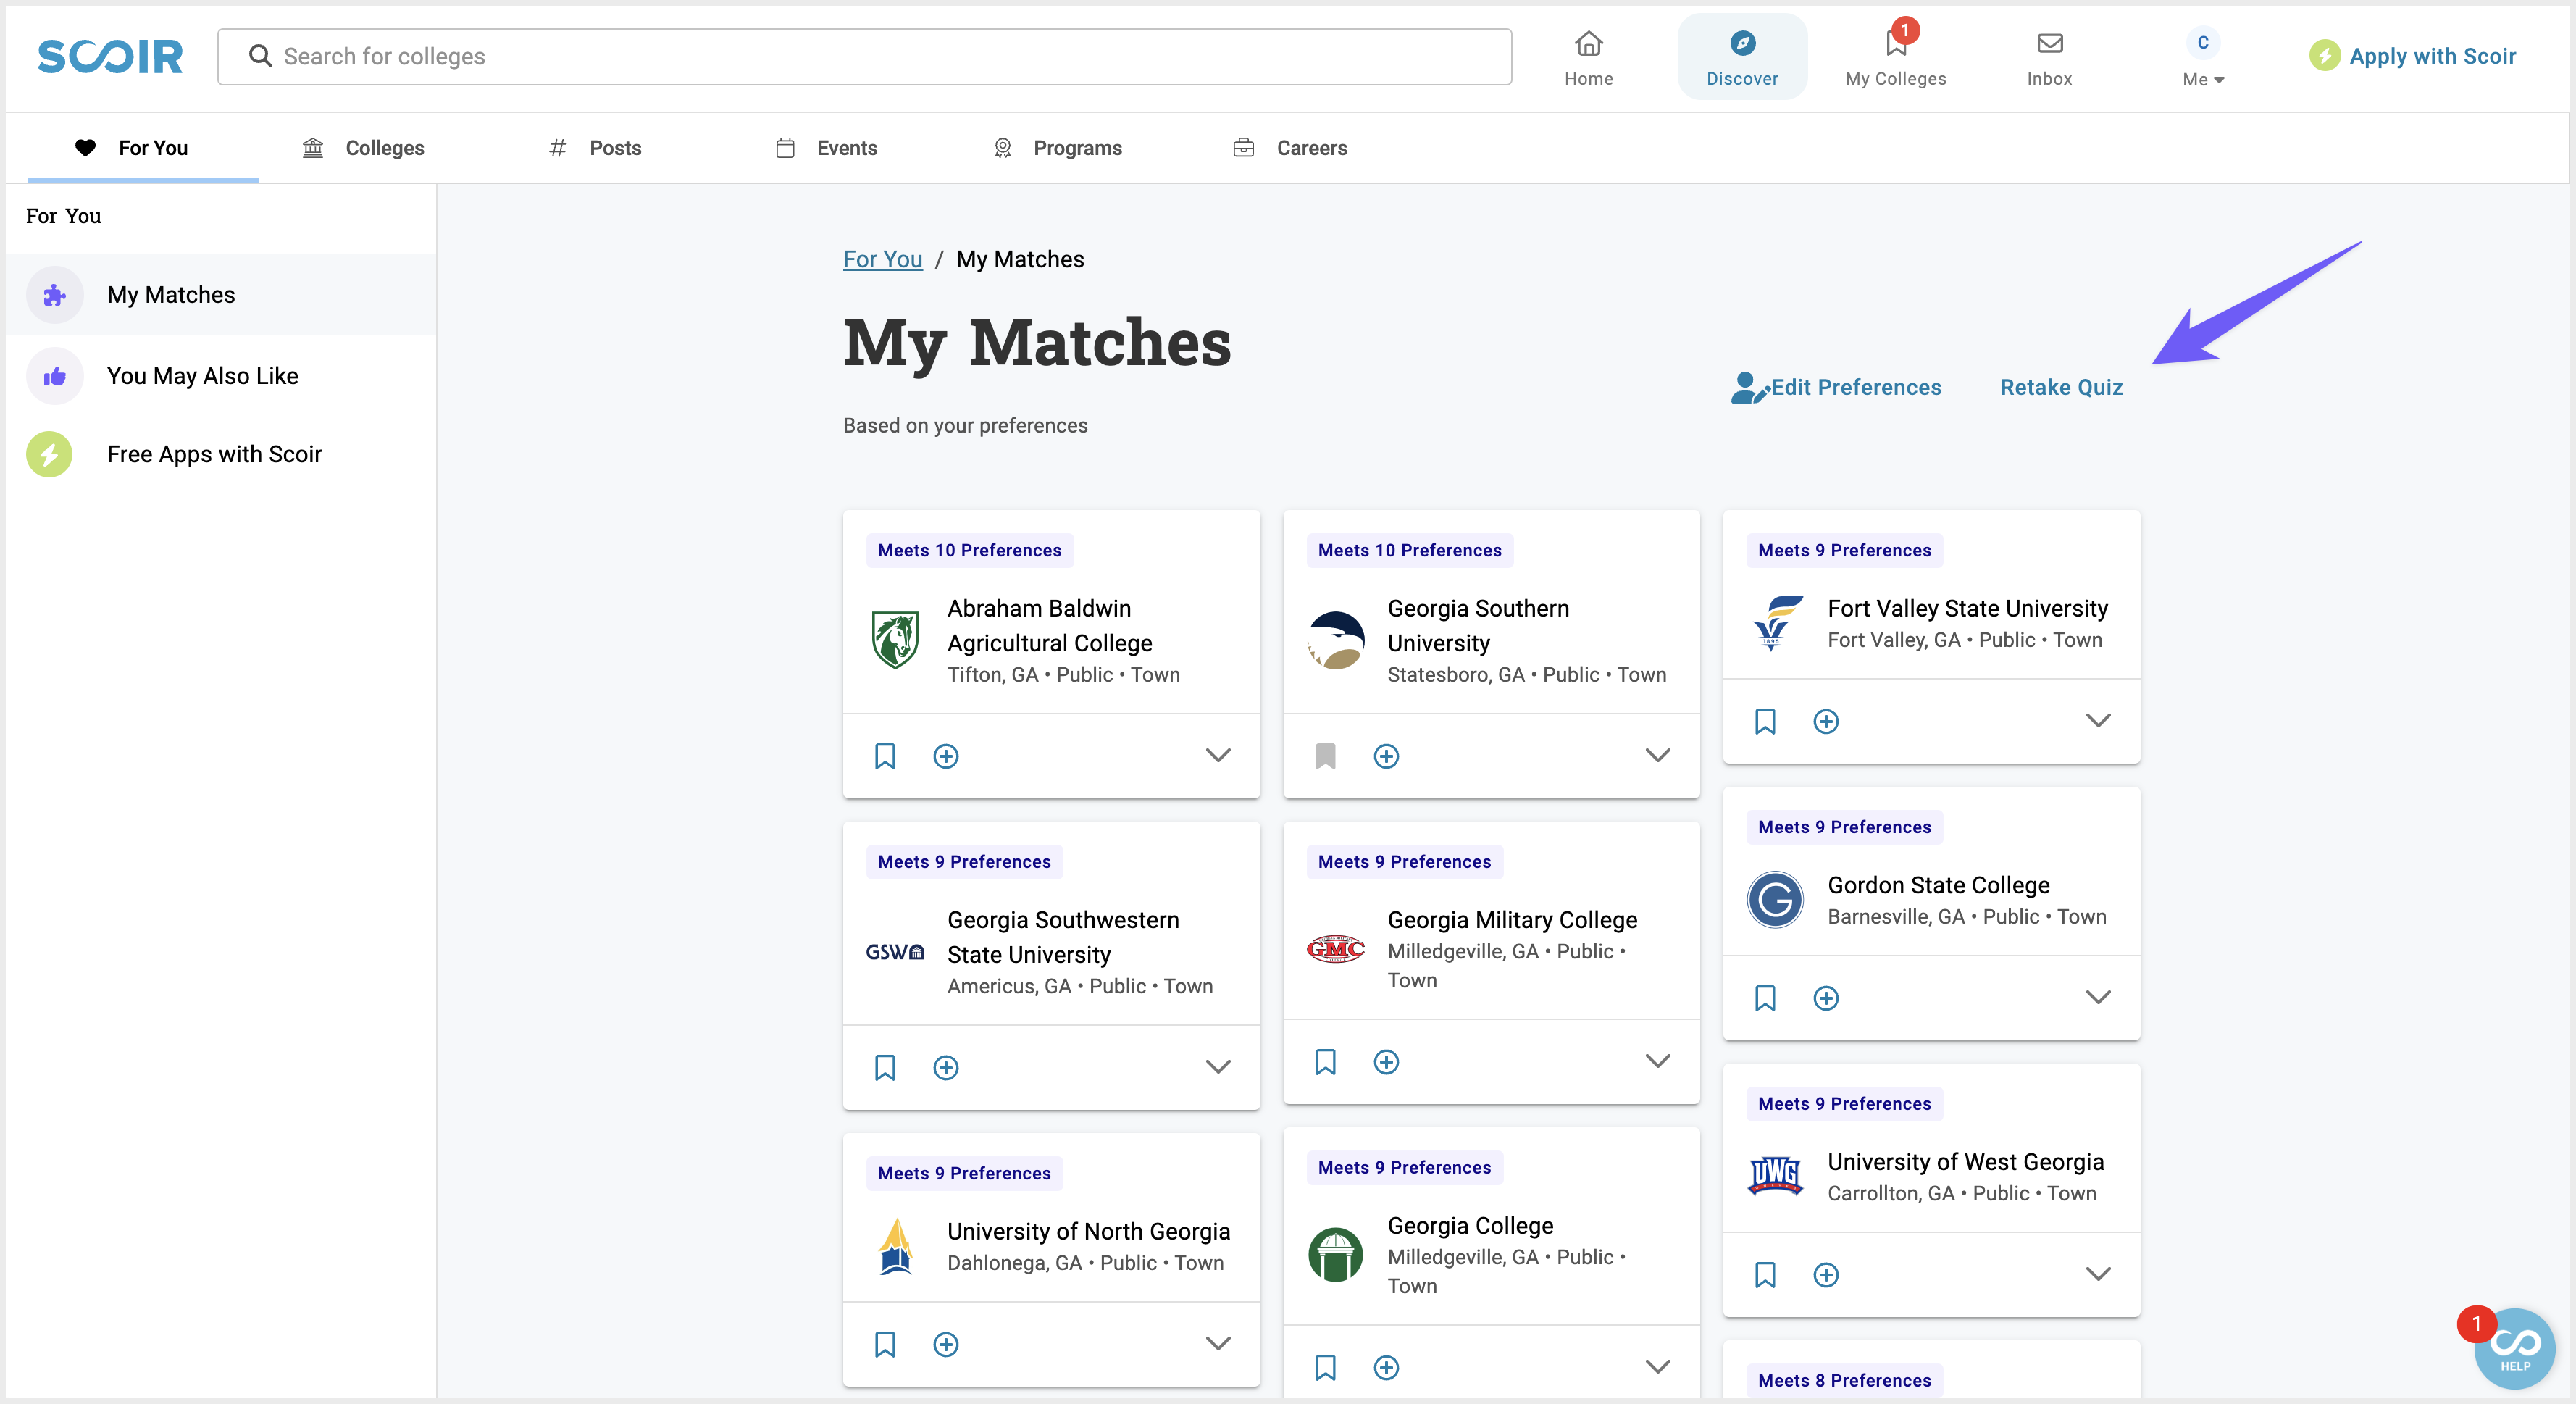Expand the Fort Valley State University card
Screen dimensions: 2576x1404
2099,721
